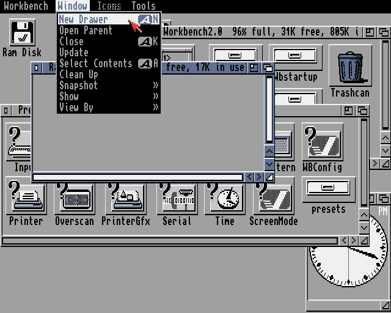Click the Prefs window depth gadget
391x313 pixels.
click(363, 110)
